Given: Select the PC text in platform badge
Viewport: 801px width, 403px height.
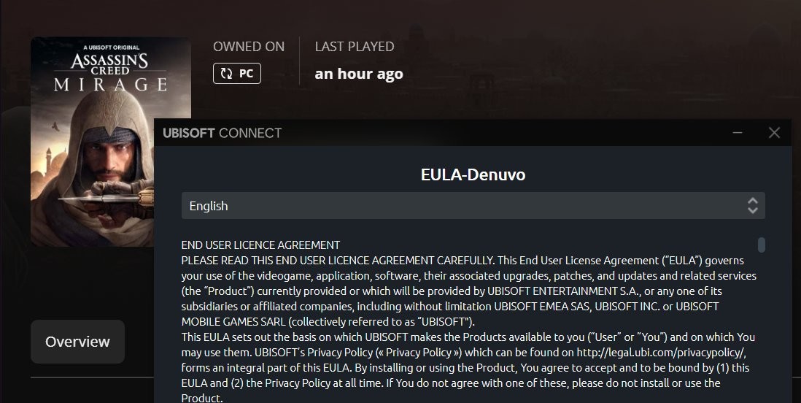Looking at the screenshot, I should 247,74.
